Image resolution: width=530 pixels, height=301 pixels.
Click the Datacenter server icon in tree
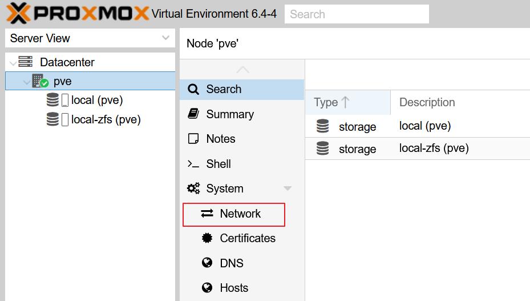tap(25, 62)
